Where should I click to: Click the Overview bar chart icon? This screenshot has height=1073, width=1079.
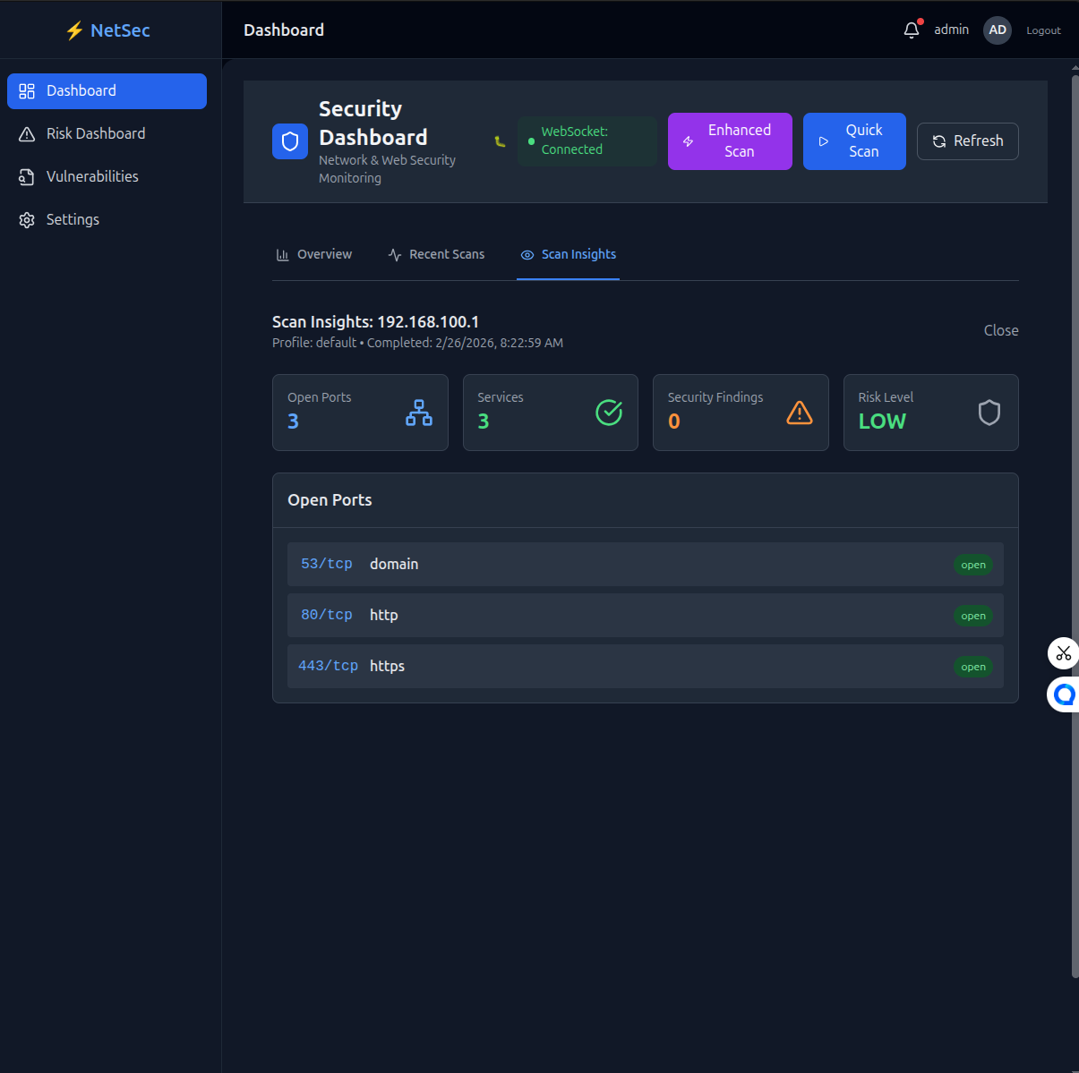click(283, 255)
